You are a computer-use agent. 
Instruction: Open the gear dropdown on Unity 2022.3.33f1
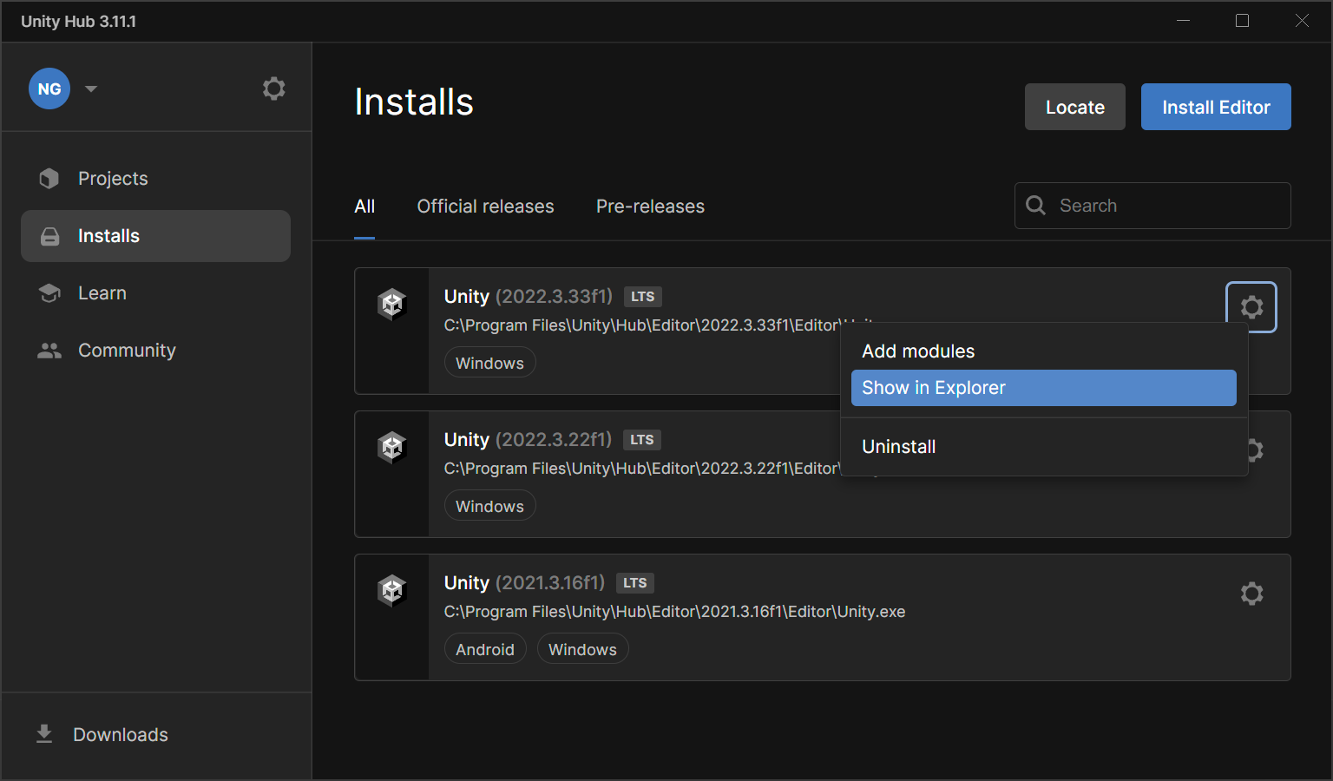tap(1251, 306)
